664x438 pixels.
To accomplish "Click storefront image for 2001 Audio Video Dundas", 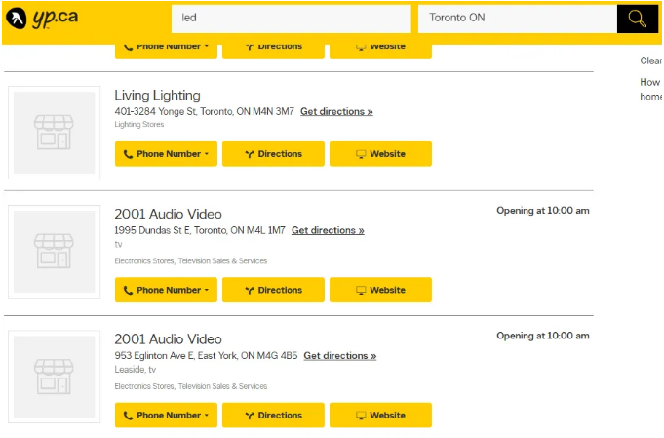I will pyautogui.click(x=55, y=252).
